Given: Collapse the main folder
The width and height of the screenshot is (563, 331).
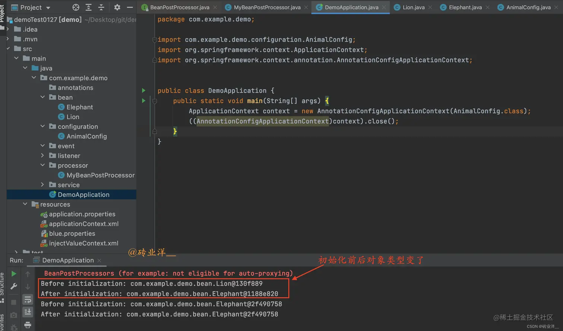Looking at the screenshot, I should 16,58.
